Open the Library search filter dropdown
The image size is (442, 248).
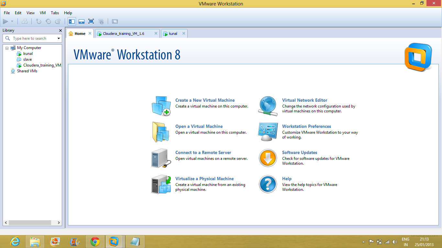[59, 38]
